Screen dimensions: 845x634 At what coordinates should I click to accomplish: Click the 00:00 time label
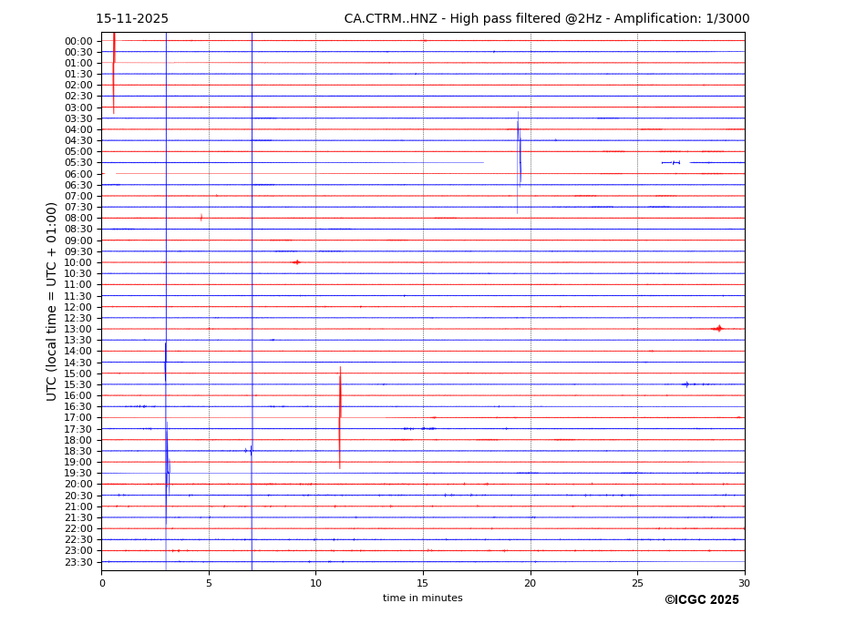pyautogui.click(x=78, y=41)
